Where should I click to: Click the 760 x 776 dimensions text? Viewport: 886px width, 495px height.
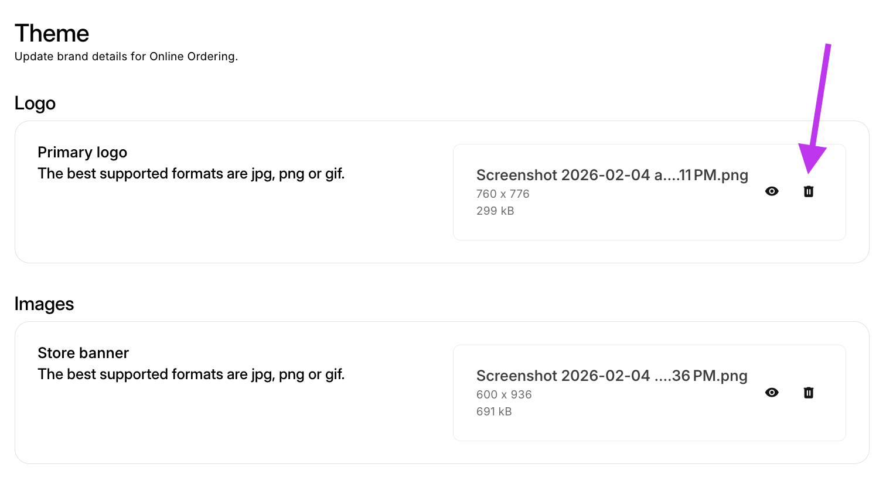pos(503,194)
